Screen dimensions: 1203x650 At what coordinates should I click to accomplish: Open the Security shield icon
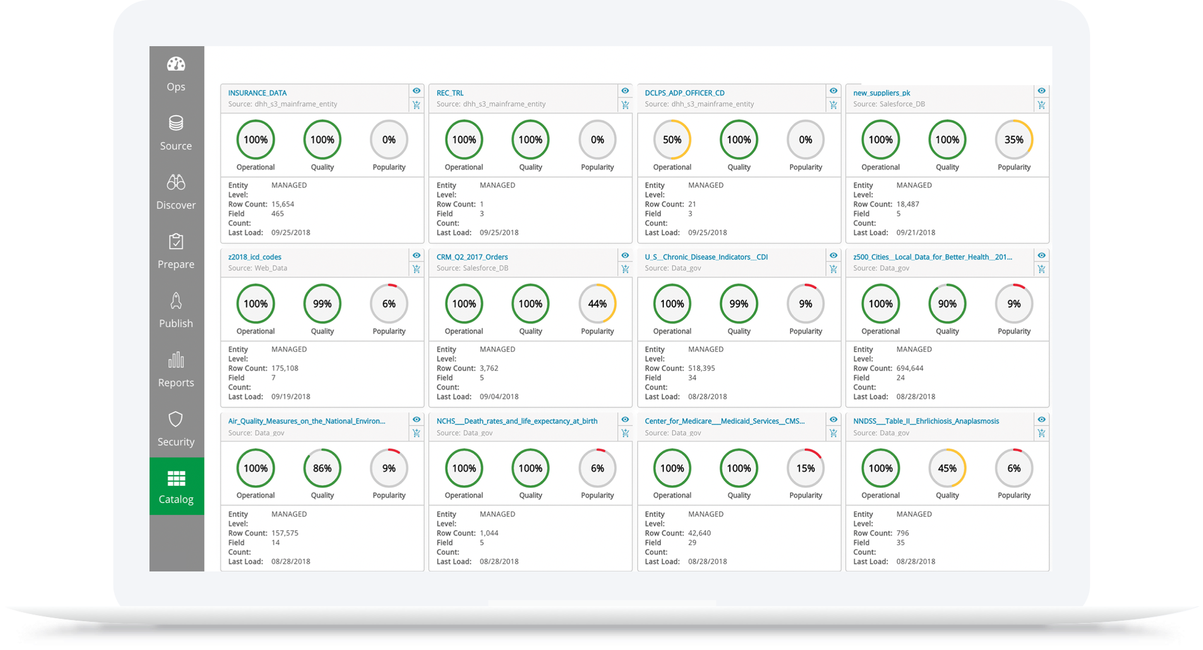[176, 419]
